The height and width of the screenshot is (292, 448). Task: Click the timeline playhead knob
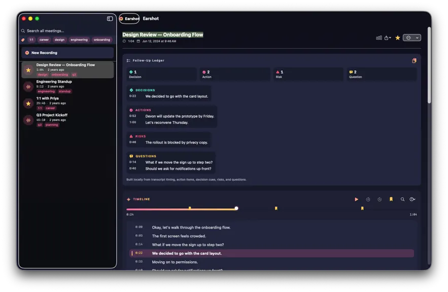[236, 208]
